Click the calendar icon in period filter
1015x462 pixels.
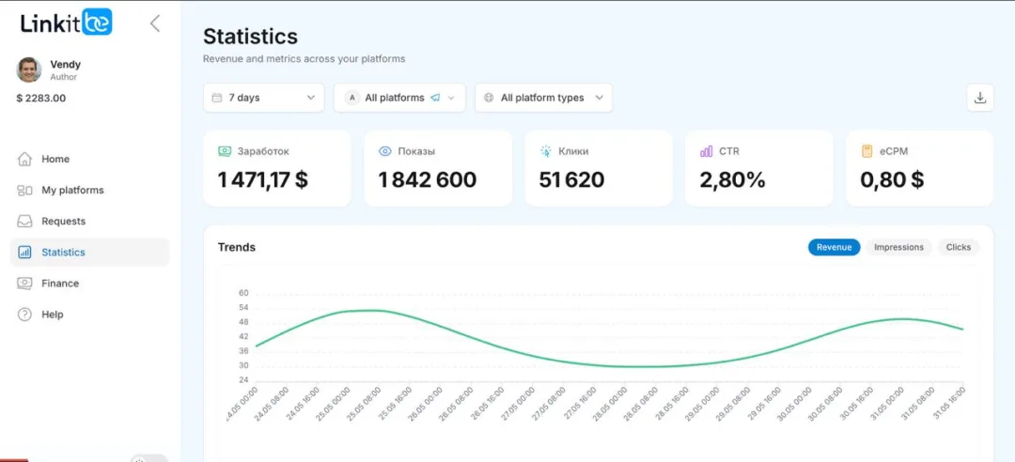click(x=217, y=98)
